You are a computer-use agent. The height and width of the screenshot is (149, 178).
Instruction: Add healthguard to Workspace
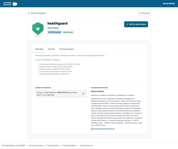[136, 24]
